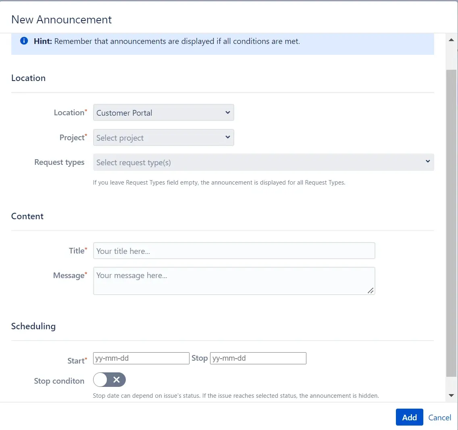
Task: Click the X icon inside the Stop condition switch
Action: pyautogui.click(x=116, y=380)
